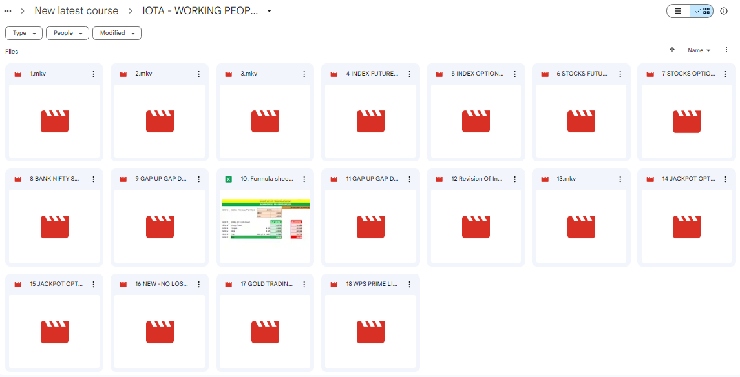
Task: Click the video icon beside 2.mkv title
Action: click(x=123, y=74)
